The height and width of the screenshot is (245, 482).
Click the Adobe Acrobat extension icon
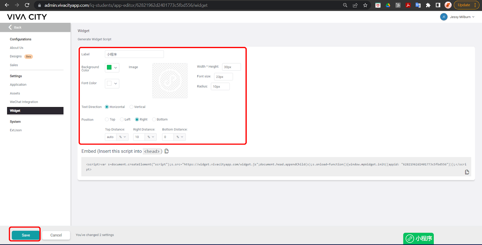pyautogui.click(x=408, y=5)
